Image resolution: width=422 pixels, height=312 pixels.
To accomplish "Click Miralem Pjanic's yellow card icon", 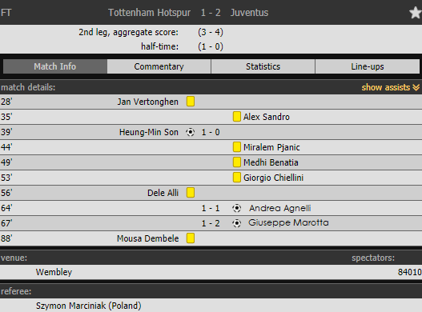I will pyautogui.click(x=237, y=147).
